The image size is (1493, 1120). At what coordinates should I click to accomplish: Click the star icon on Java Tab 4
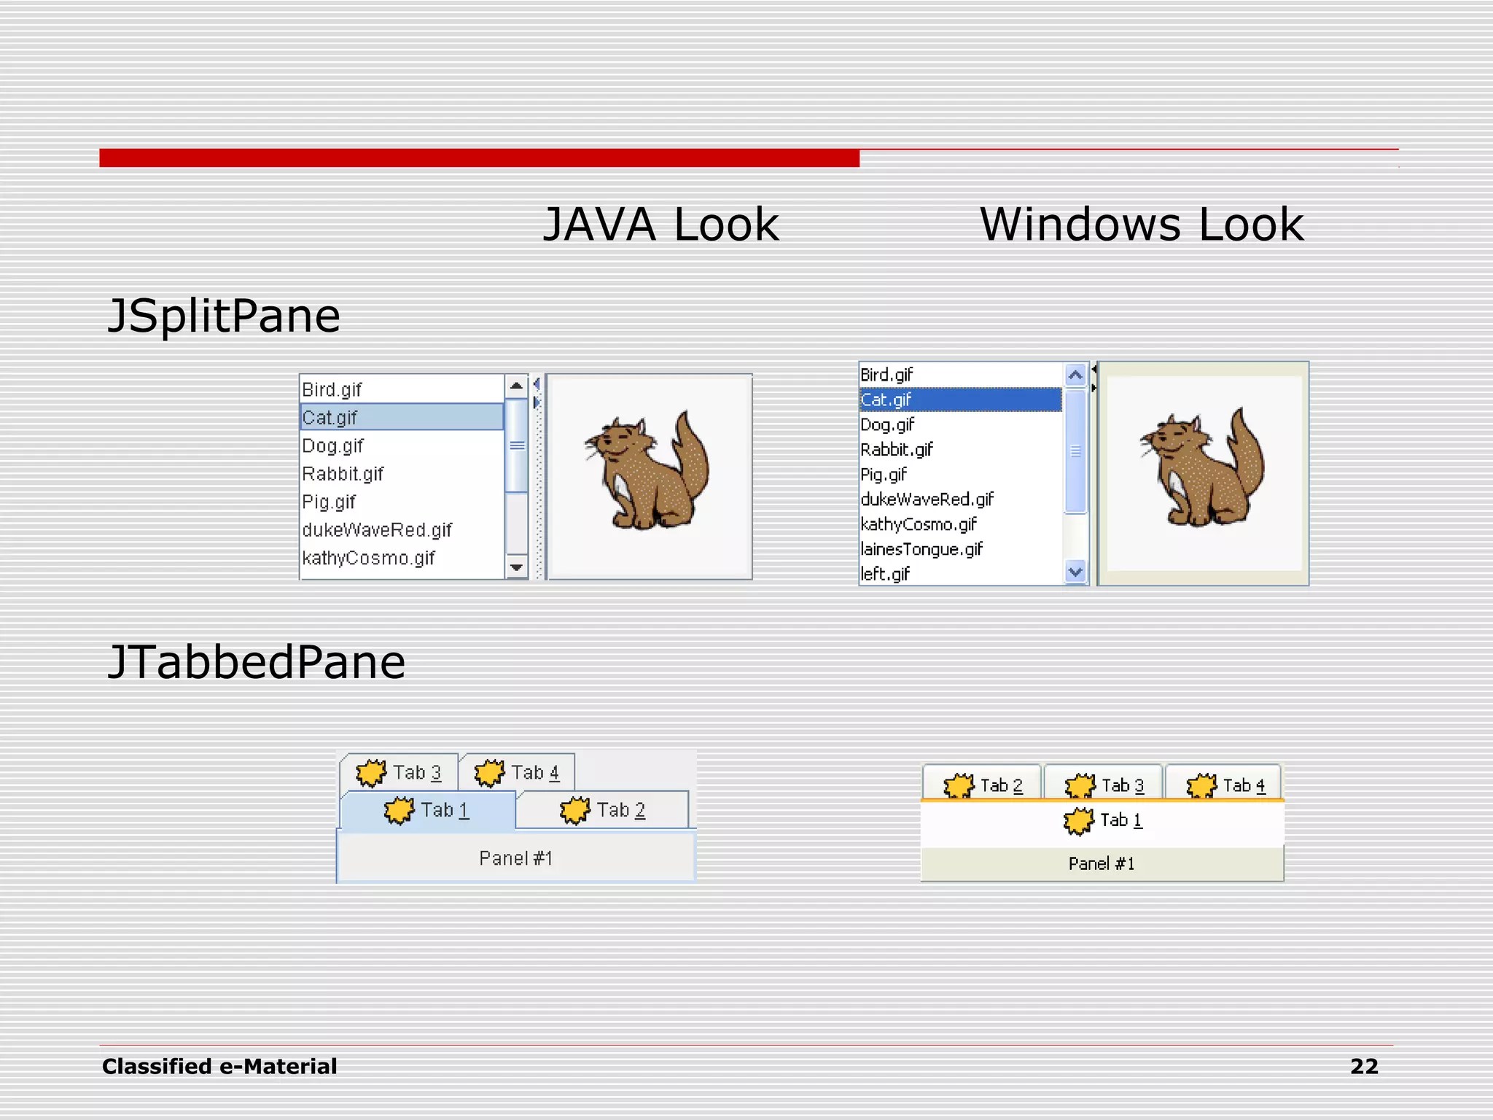tap(488, 772)
